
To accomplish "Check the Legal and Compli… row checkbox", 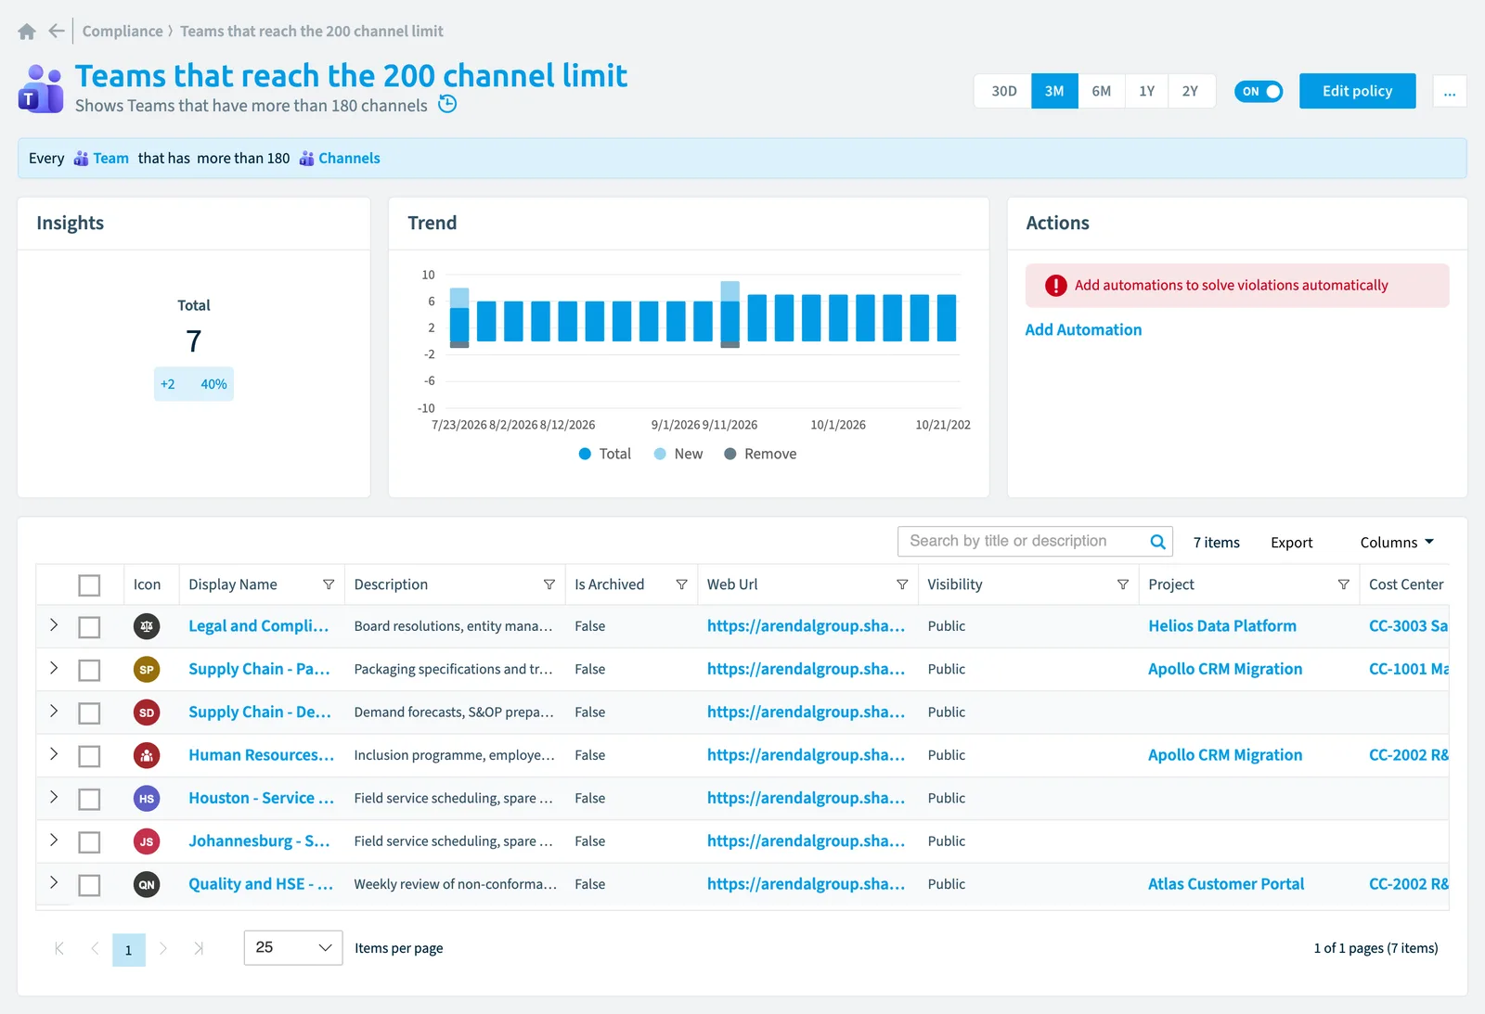I will point(89,627).
